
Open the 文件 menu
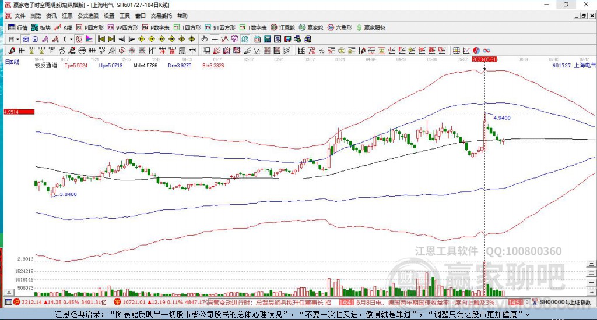pyautogui.click(x=20, y=16)
